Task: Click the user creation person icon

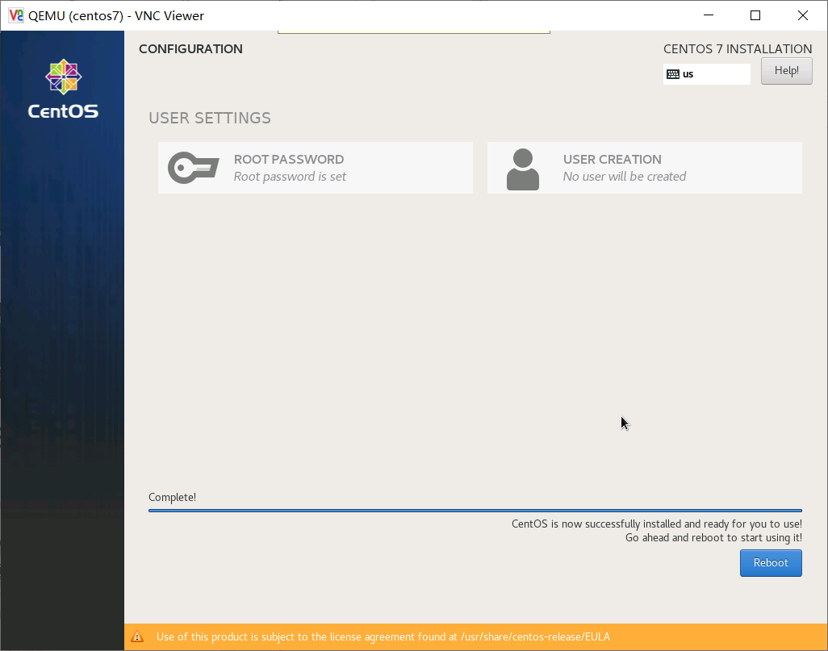Action: coord(523,169)
